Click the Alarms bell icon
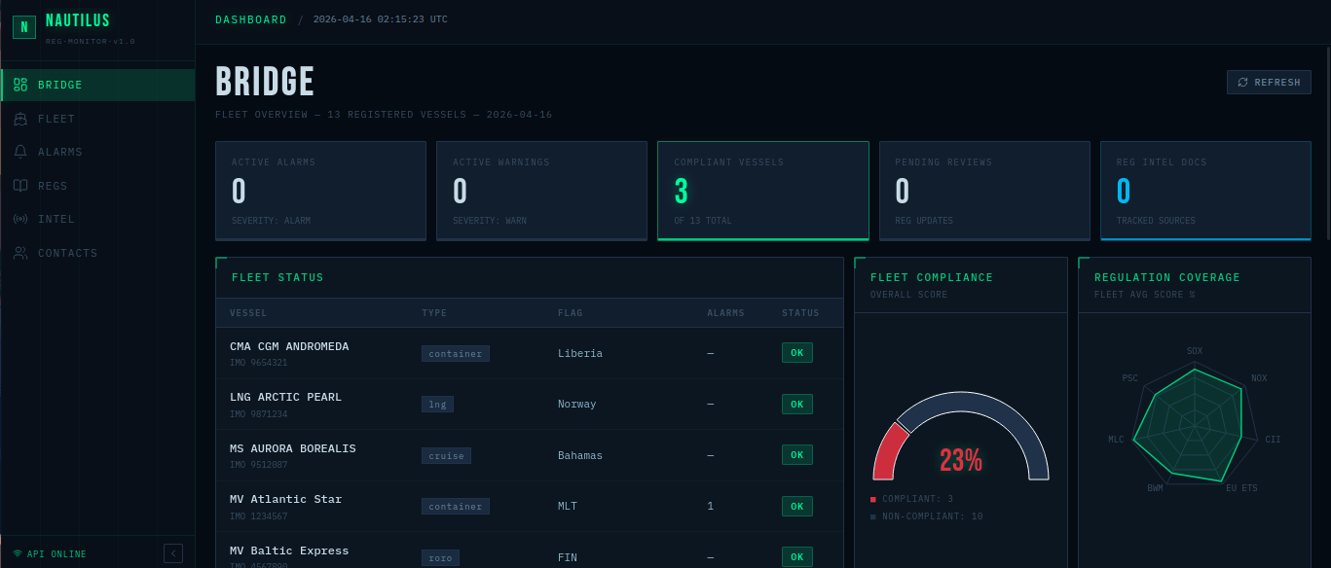The image size is (1331, 568). (20, 152)
